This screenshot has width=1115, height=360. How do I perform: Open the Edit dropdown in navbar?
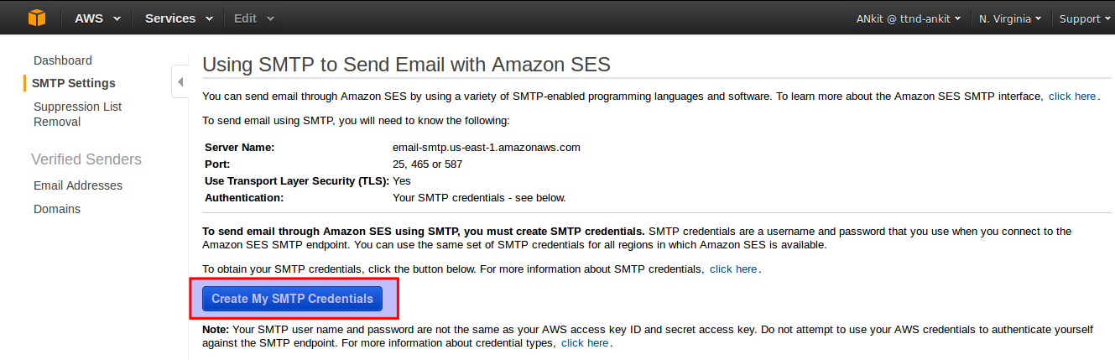point(253,18)
